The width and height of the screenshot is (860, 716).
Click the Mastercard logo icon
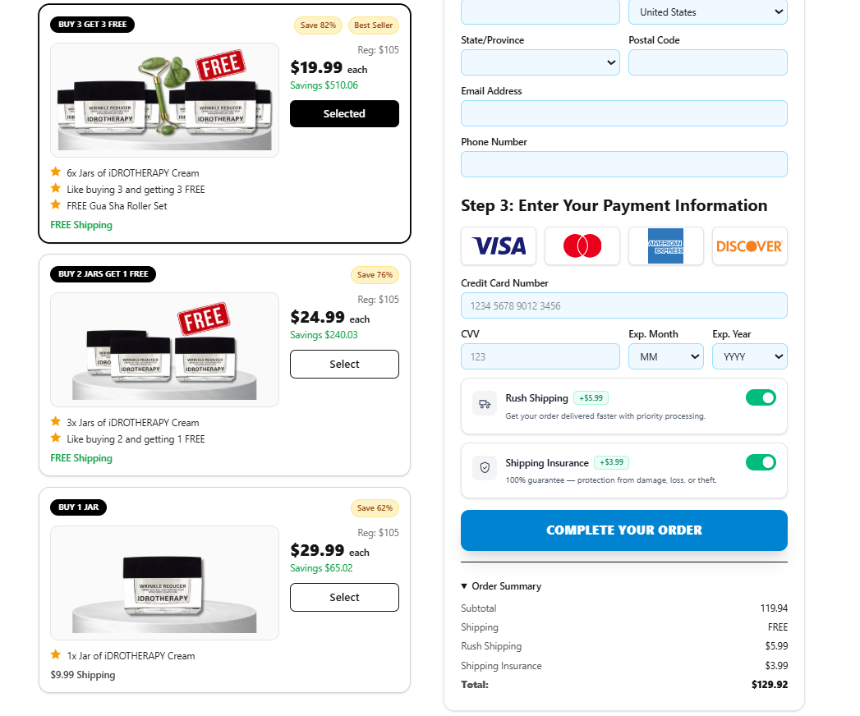pos(582,246)
